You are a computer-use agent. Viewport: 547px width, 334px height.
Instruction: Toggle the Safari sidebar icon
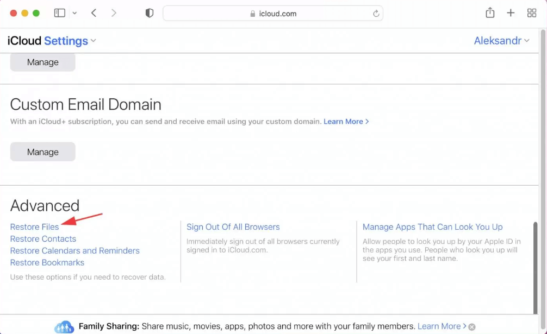pyautogui.click(x=60, y=13)
